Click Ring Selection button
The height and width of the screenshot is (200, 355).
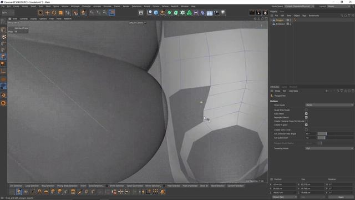(x=48, y=186)
